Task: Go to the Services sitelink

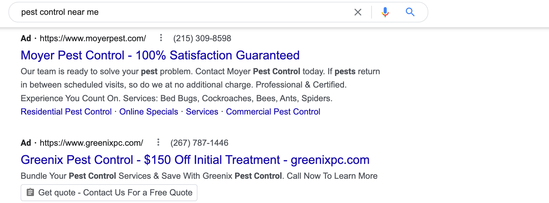Action: coord(202,112)
